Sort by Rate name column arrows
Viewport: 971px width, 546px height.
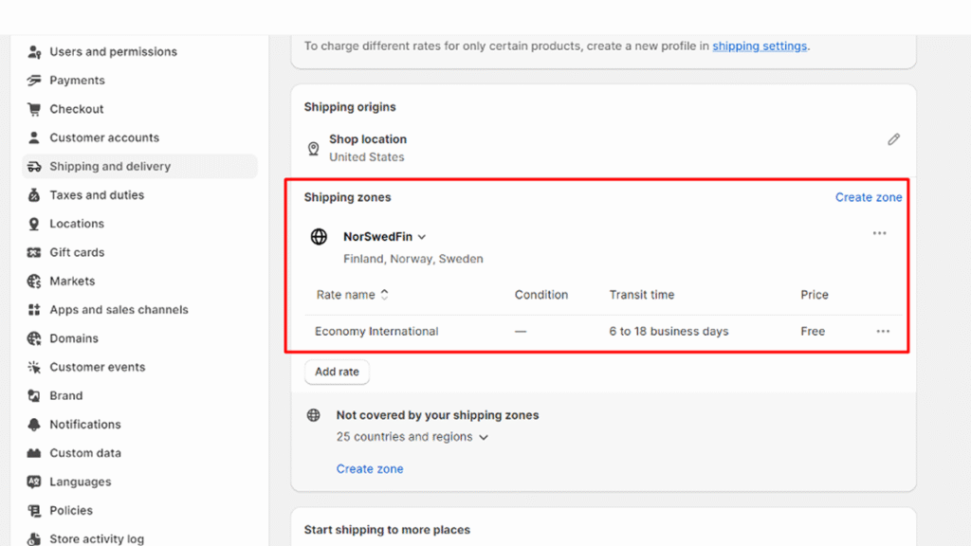[385, 295]
